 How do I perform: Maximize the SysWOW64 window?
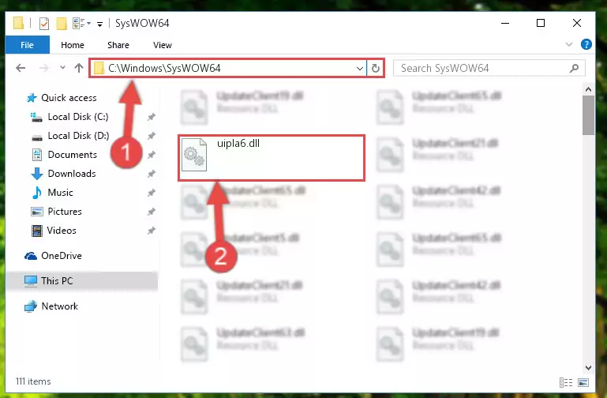click(x=541, y=23)
